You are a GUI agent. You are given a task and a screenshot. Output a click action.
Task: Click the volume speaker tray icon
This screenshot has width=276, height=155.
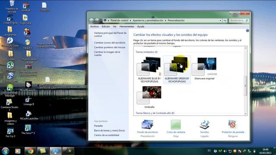coord(225,151)
